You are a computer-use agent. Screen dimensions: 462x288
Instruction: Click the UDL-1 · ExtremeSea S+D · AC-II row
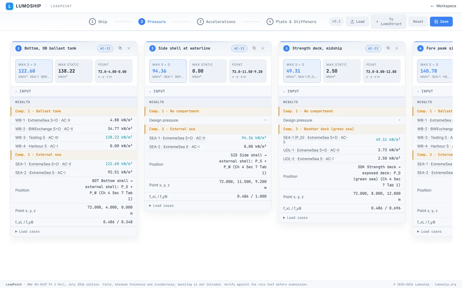click(x=342, y=150)
